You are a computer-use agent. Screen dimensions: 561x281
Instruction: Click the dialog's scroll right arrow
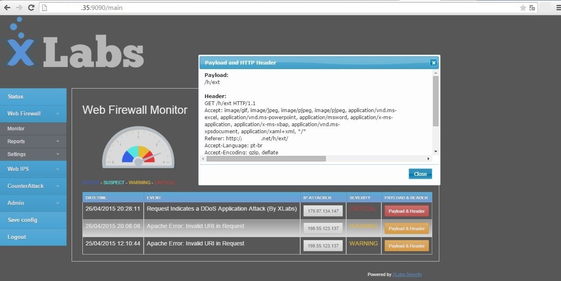[429, 159]
